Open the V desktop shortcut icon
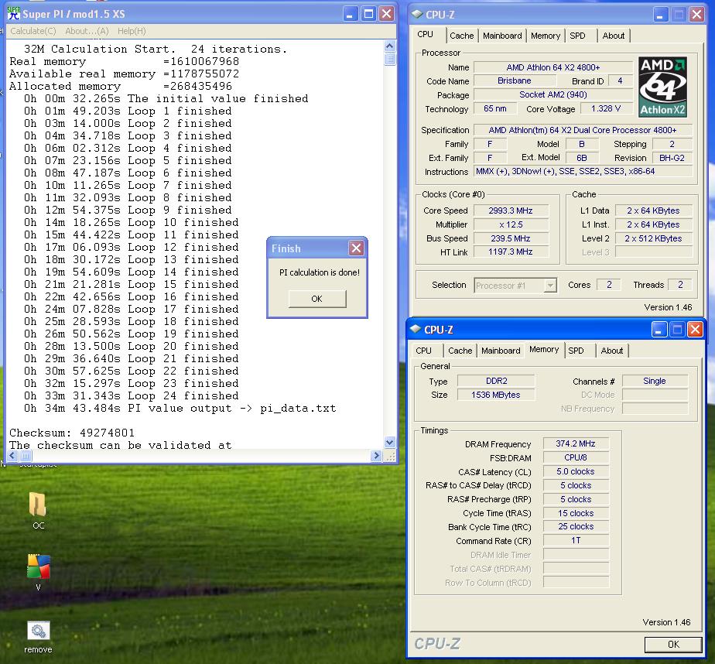This screenshot has width=715, height=664. point(39,572)
